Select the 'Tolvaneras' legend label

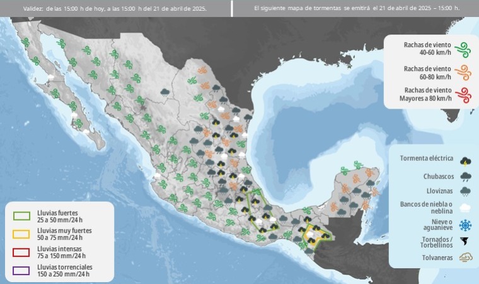[x=437, y=258]
